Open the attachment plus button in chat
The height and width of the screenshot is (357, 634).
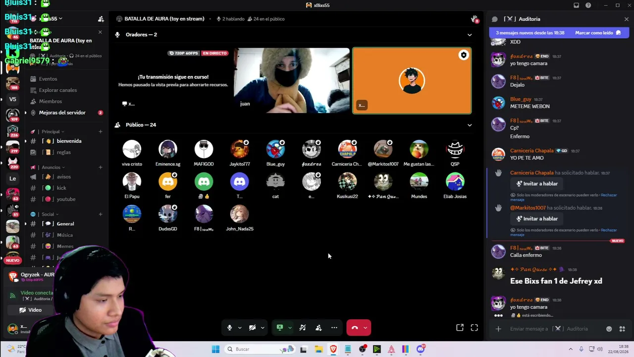coord(498,329)
